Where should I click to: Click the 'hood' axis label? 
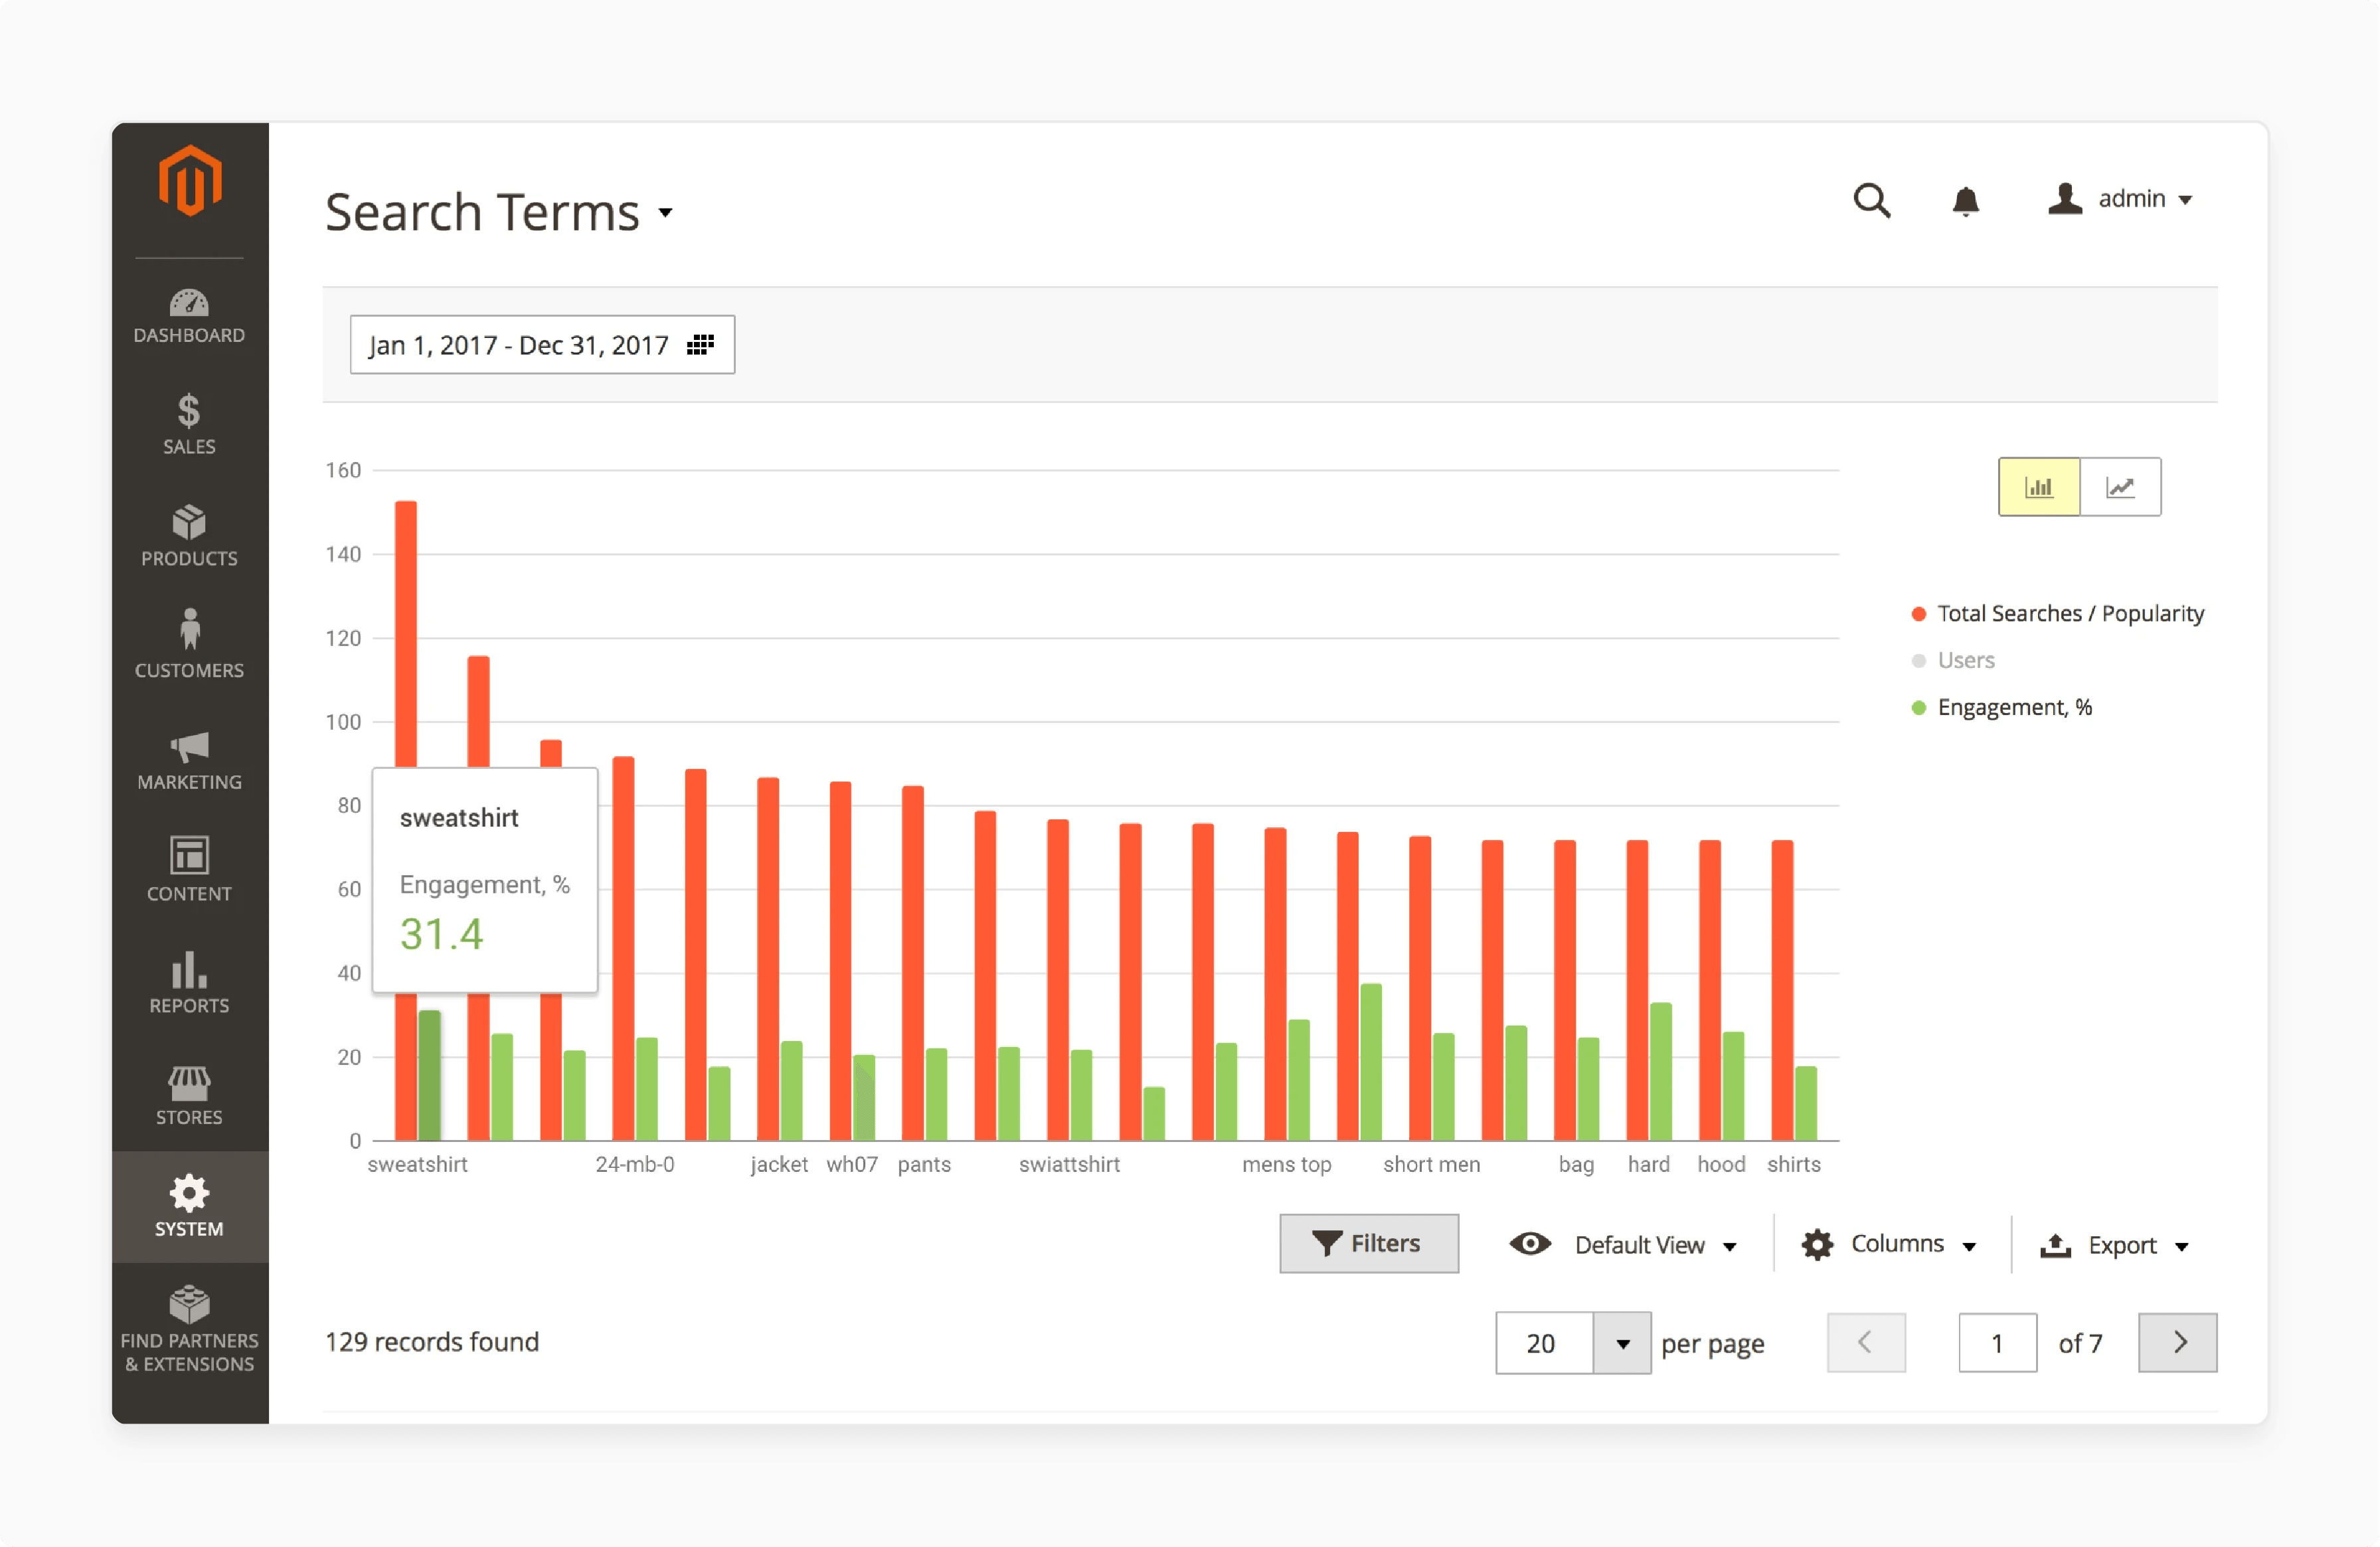1721,1164
